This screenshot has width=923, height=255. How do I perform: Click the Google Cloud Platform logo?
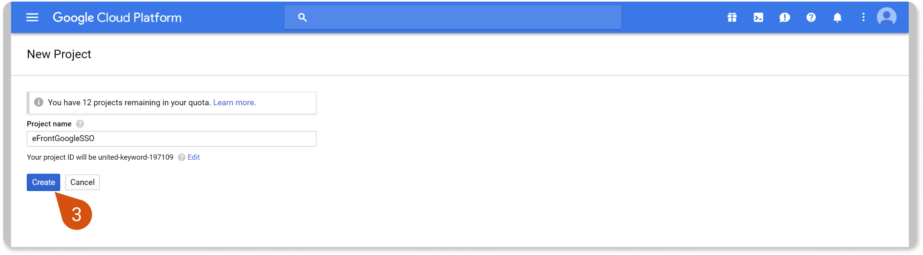[x=117, y=17]
